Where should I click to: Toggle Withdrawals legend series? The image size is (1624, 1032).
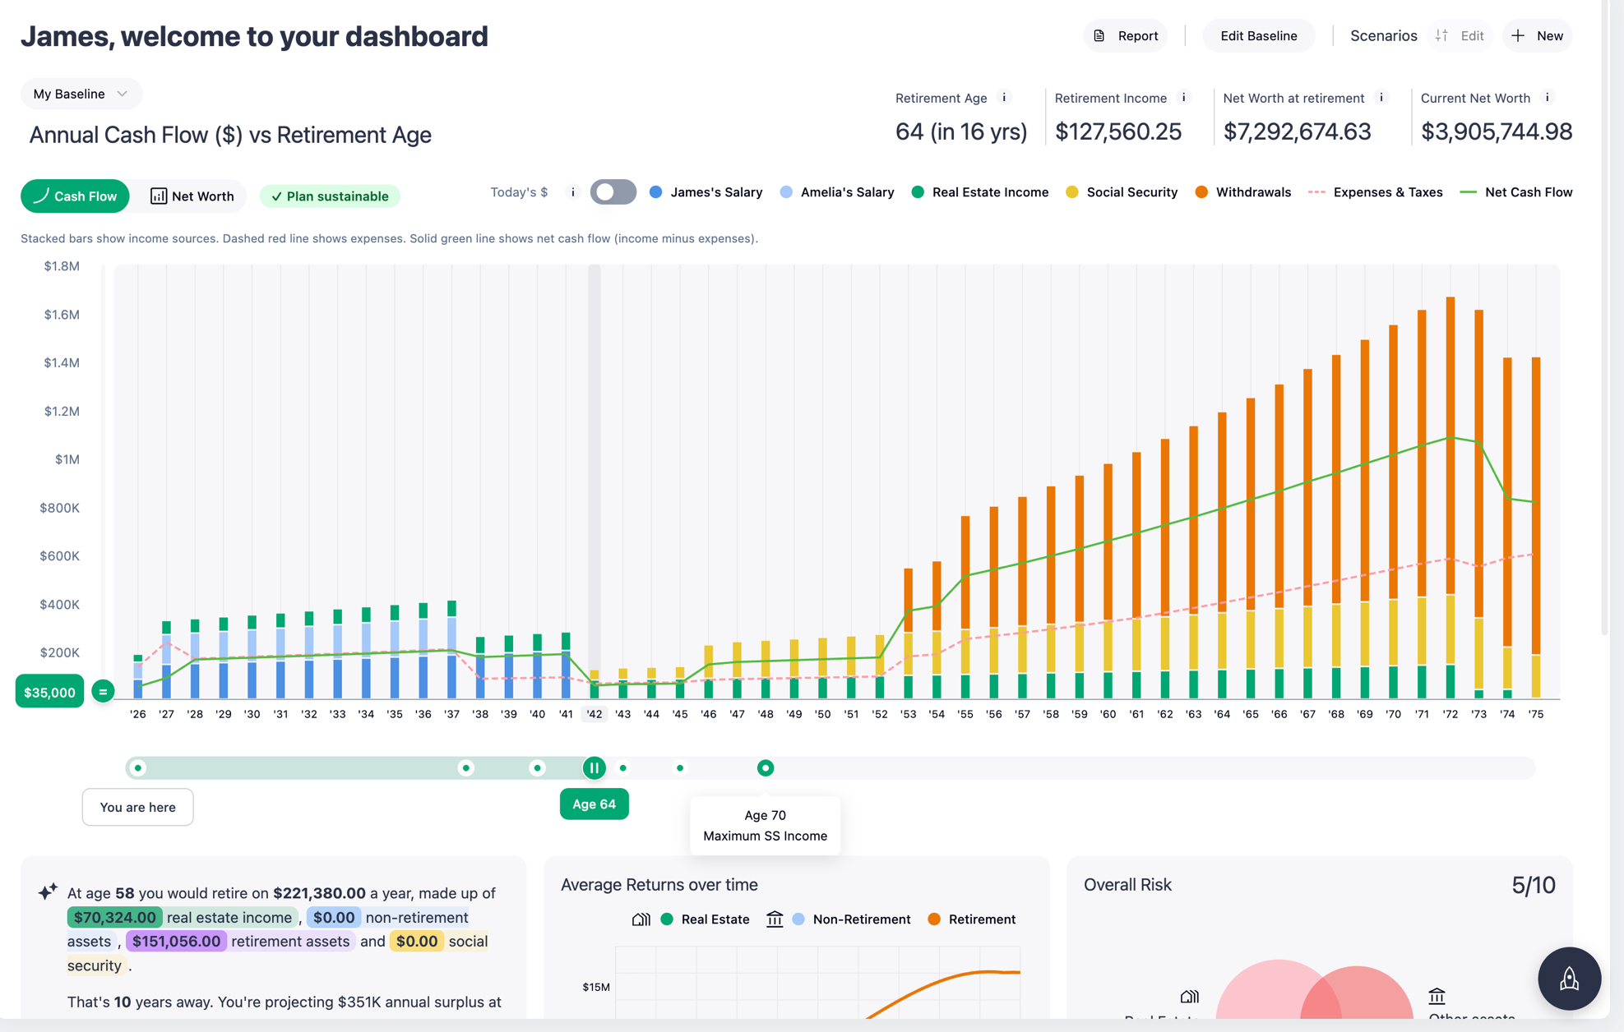1243,192
